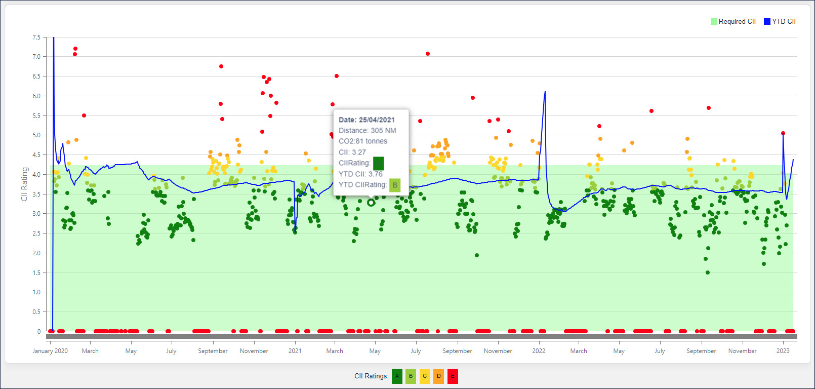This screenshot has height=389, width=815.
Task: Click the highlighted data point under the tooltip
Action: click(371, 203)
